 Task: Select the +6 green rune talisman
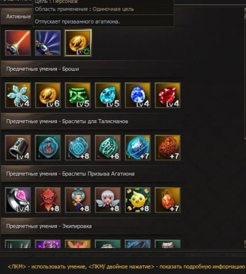click(x=107, y=147)
